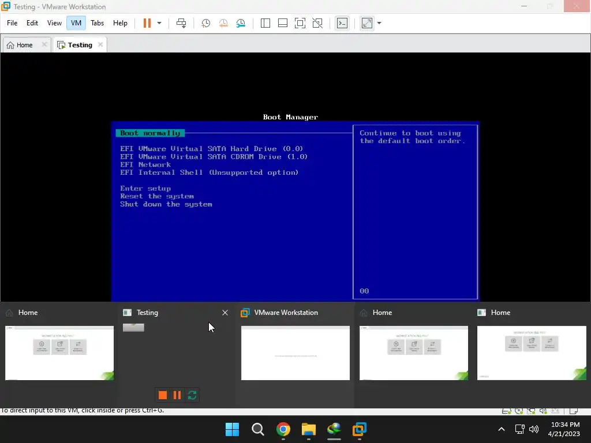Viewport: 591px width, 443px height.
Task: Close the Testing preview with its X
Action: point(225,313)
